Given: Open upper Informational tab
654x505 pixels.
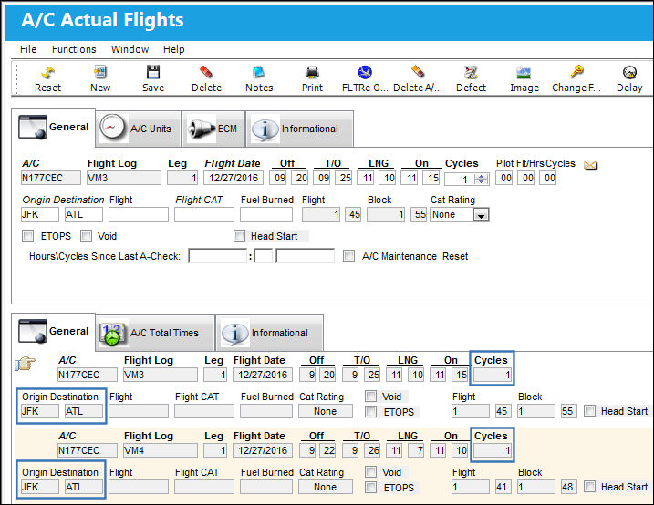Looking at the screenshot, I should click(299, 129).
